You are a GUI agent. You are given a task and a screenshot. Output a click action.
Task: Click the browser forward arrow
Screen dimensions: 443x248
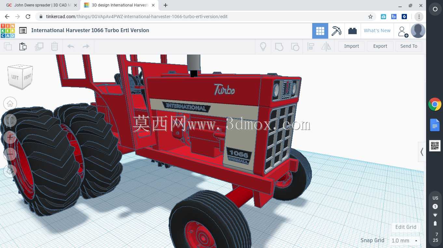[x=18, y=17]
